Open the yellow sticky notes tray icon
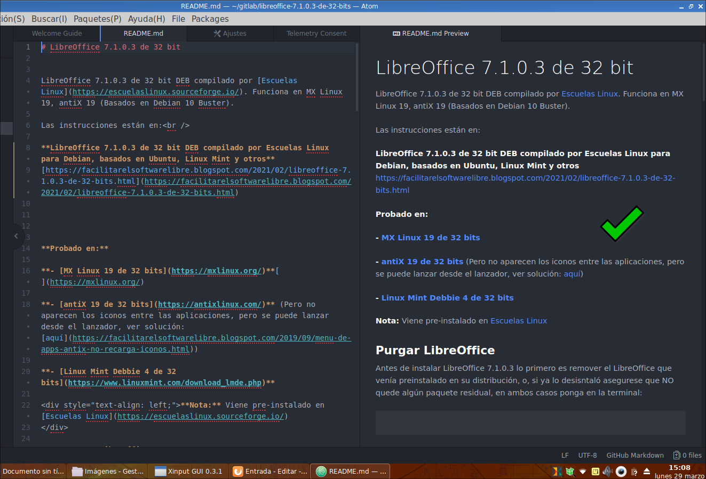This screenshot has height=479, width=706. [596, 472]
